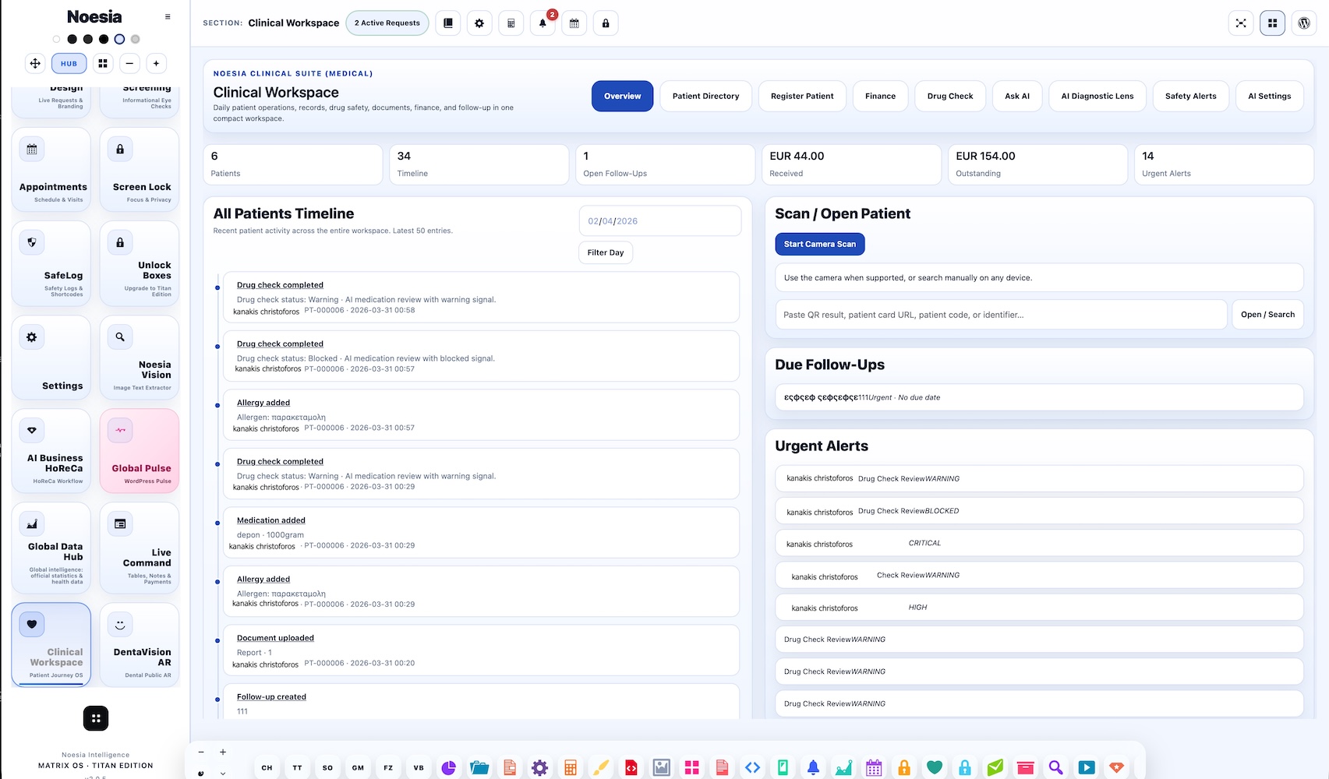Click the book icon in the section header
The image size is (1329, 779).
point(448,23)
